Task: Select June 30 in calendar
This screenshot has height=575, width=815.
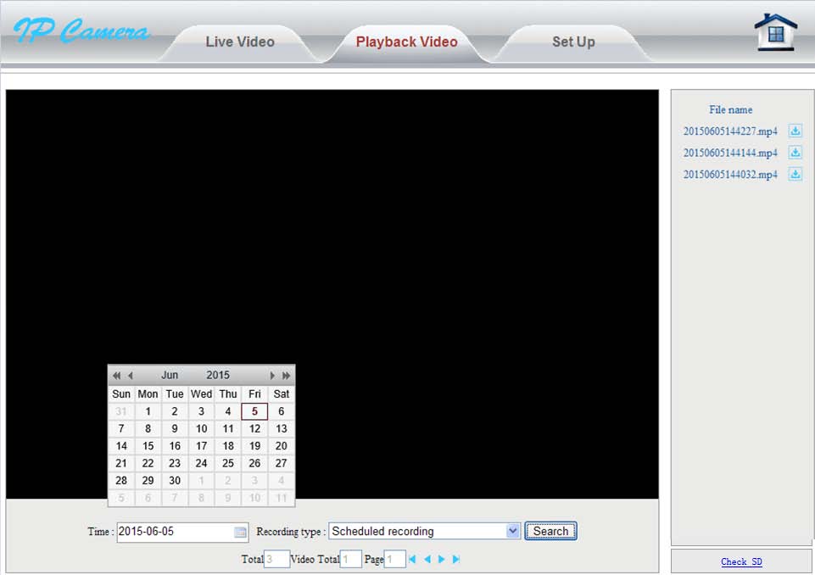Action: (x=175, y=480)
